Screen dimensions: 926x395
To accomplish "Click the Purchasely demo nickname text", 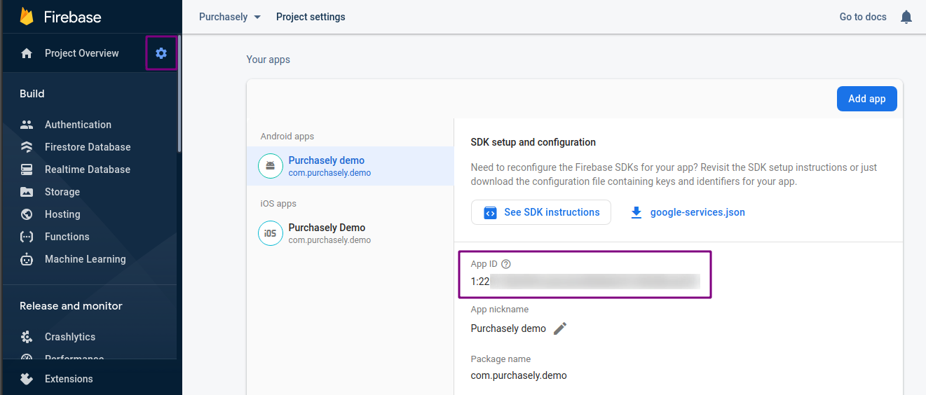I will [508, 328].
